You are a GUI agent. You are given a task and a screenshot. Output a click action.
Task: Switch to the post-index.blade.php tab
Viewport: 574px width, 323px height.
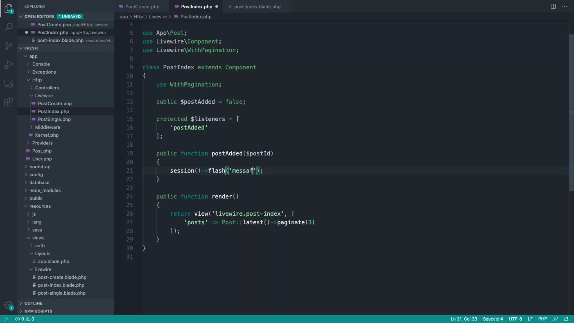click(x=257, y=6)
